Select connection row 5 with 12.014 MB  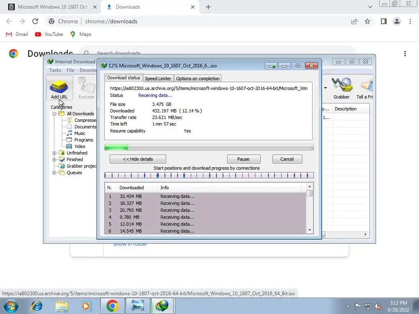tap(206, 224)
